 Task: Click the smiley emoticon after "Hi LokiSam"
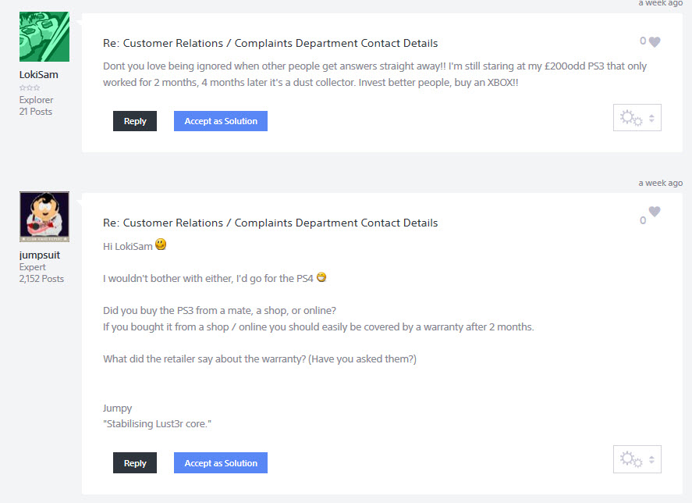[161, 244]
